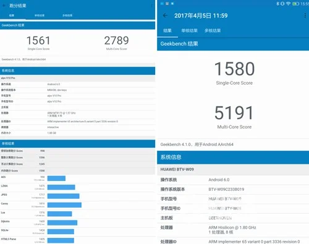Tap the AES benchmark result bar
The width and height of the screenshot is (309, 244).
coord(56,179)
